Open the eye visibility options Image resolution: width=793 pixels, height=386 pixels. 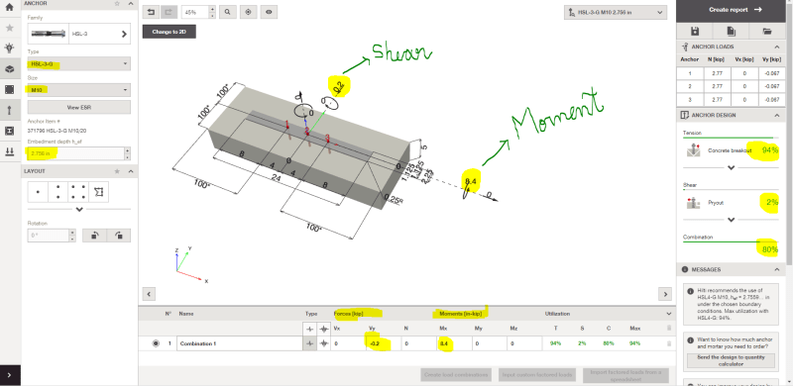click(269, 12)
